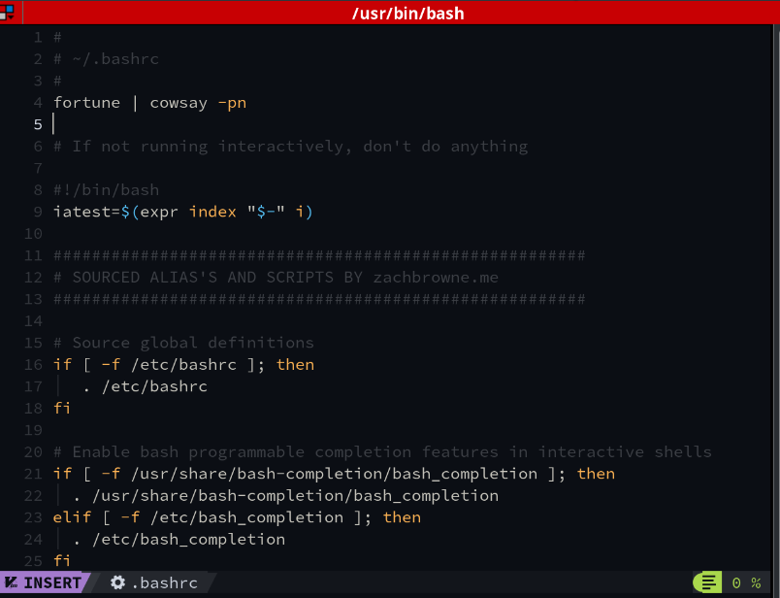Click the "$-" string on line 9
The width and height of the screenshot is (780, 598).
(266, 212)
